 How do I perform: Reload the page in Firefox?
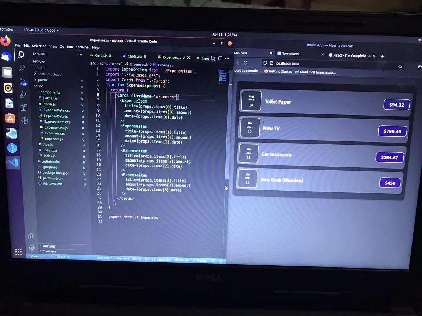click(245, 62)
